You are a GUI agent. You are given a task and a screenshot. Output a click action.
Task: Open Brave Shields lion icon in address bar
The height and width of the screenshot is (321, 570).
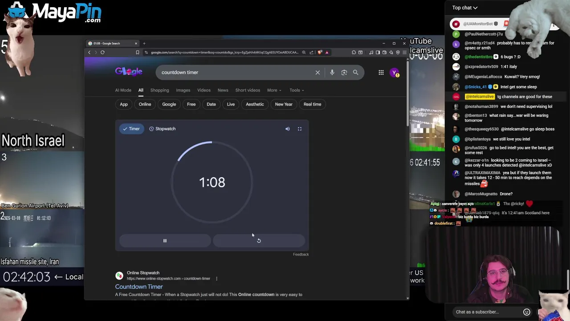click(320, 52)
